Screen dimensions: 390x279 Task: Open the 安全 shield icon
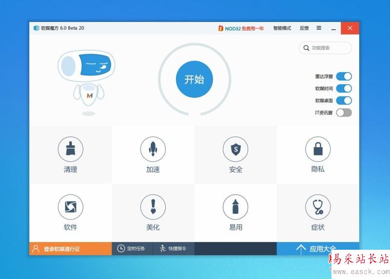[235, 149]
